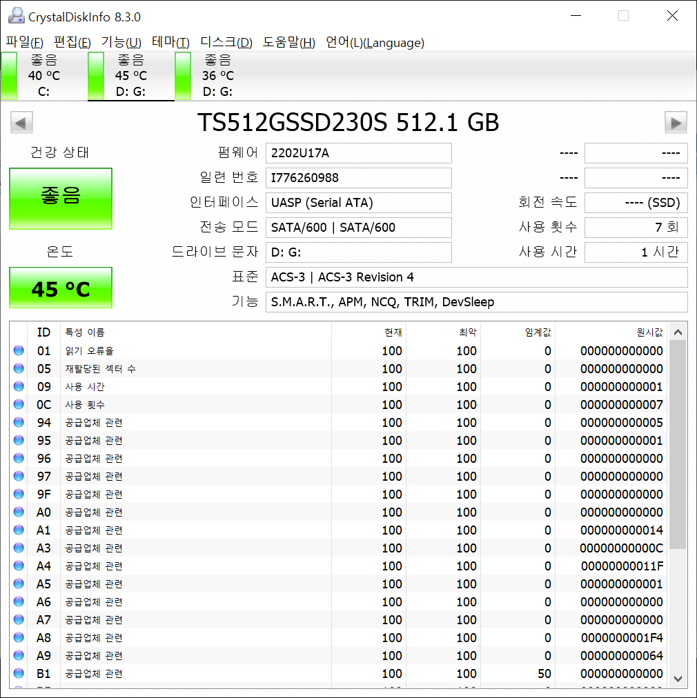The image size is (697, 698).
Task: Click the previous disk left arrow button
Action: point(21,123)
